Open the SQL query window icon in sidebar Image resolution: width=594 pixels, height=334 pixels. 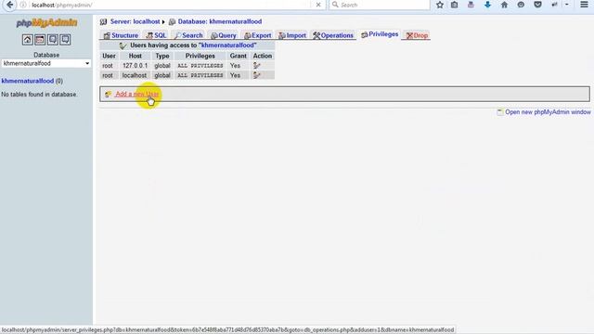pyautogui.click(x=40, y=39)
